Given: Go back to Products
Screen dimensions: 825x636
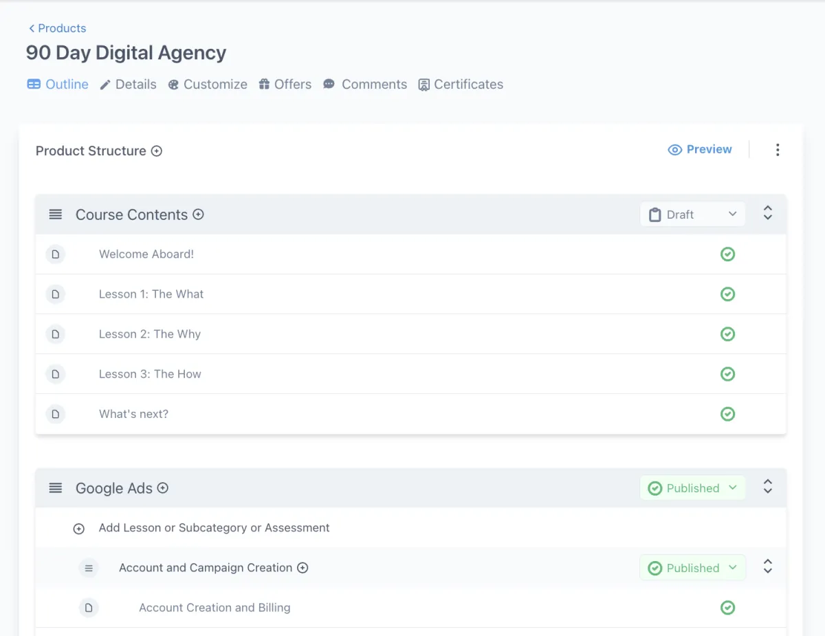Looking at the screenshot, I should (57, 28).
